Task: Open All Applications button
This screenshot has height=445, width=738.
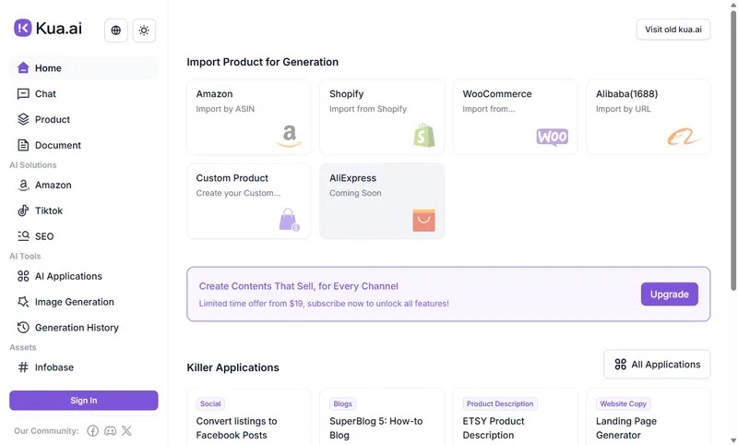Action: tap(657, 365)
